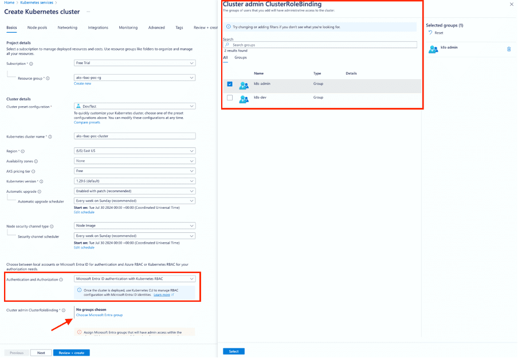518x358 pixels.
Task: Check the k8s-dev group checkbox
Action: (x=230, y=98)
